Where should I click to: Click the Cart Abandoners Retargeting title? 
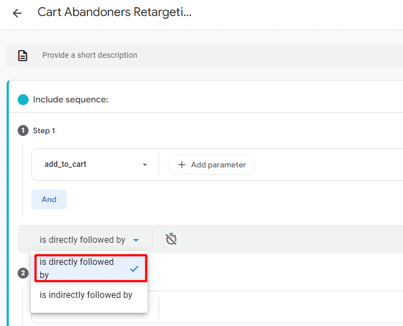[115, 13]
